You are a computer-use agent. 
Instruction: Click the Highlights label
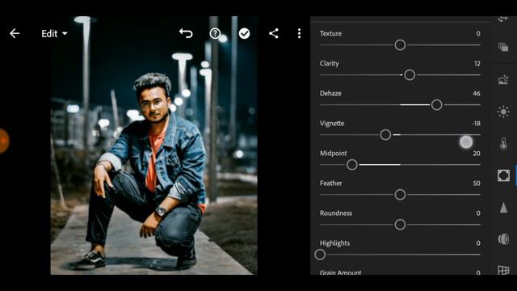334,243
